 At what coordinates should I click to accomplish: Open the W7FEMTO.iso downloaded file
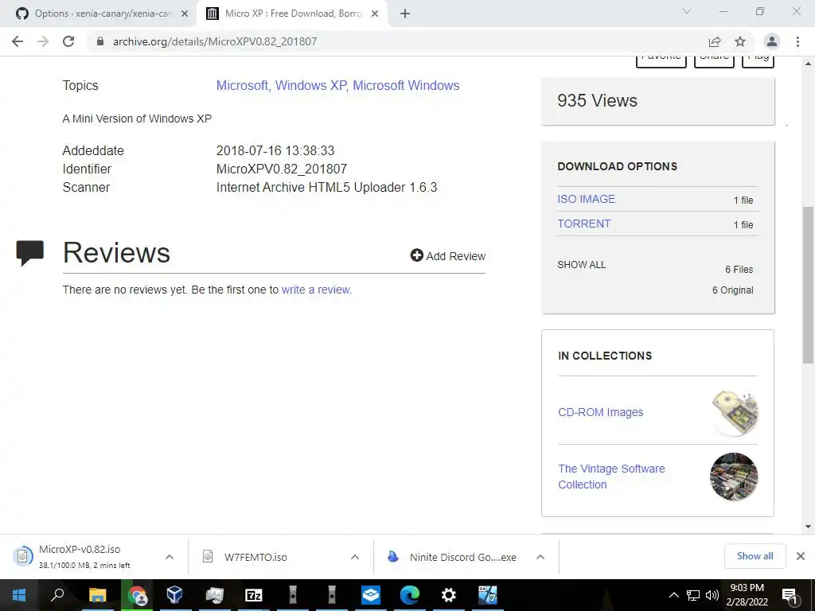tap(255, 557)
